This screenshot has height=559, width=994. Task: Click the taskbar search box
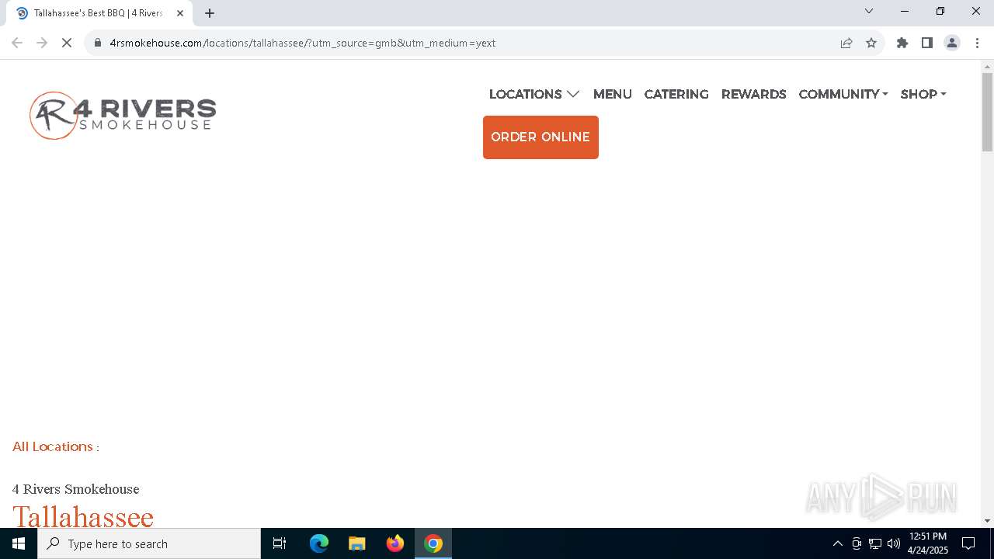point(149,543)
